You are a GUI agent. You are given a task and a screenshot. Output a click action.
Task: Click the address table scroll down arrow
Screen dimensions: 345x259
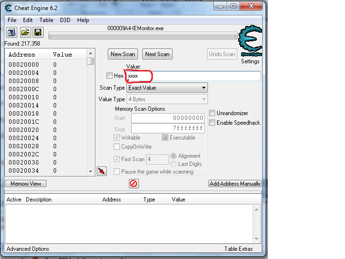pyautogui.click(x=256, y=239)
